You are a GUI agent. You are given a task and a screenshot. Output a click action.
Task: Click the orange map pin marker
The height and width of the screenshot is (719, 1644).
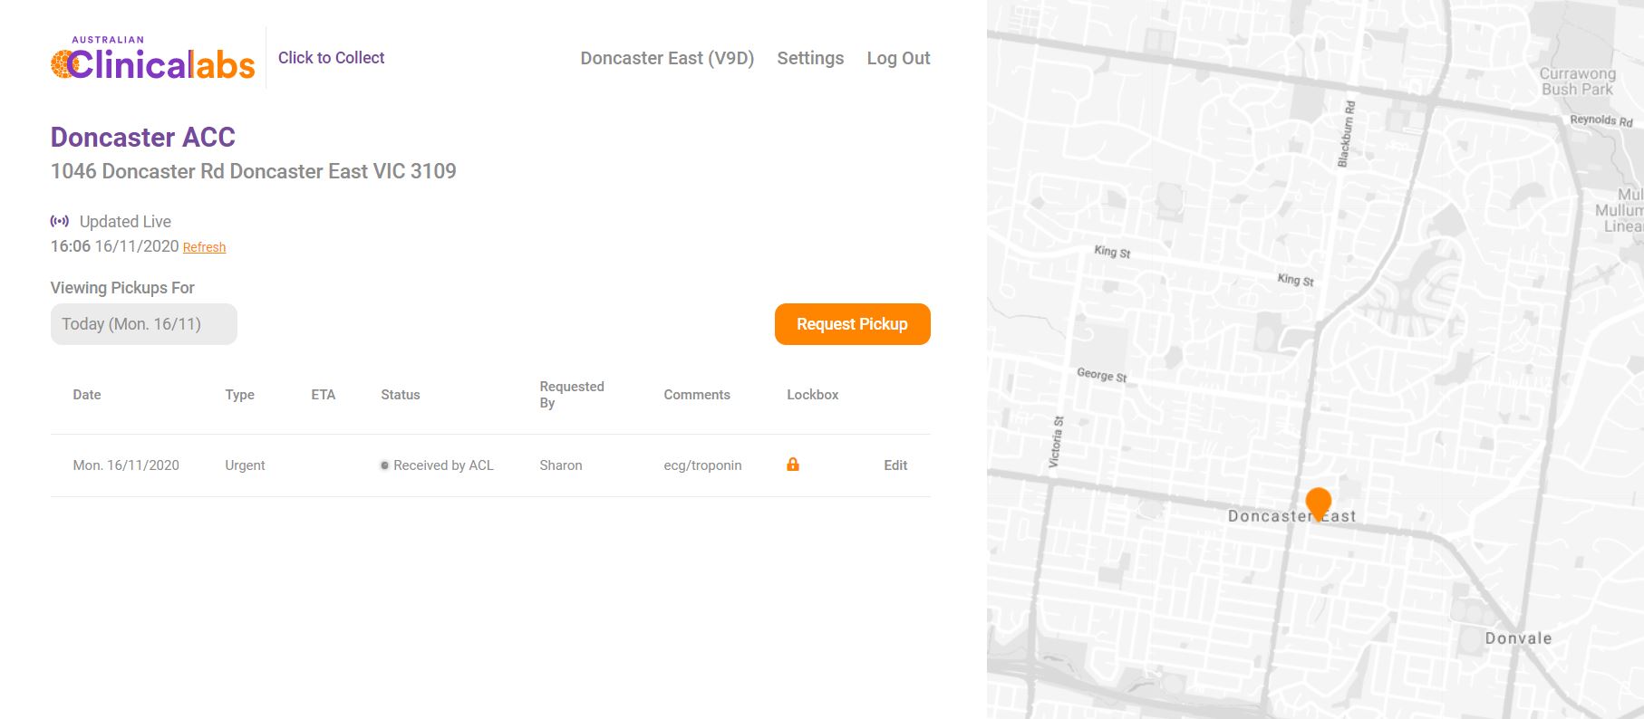[1319, 503]
